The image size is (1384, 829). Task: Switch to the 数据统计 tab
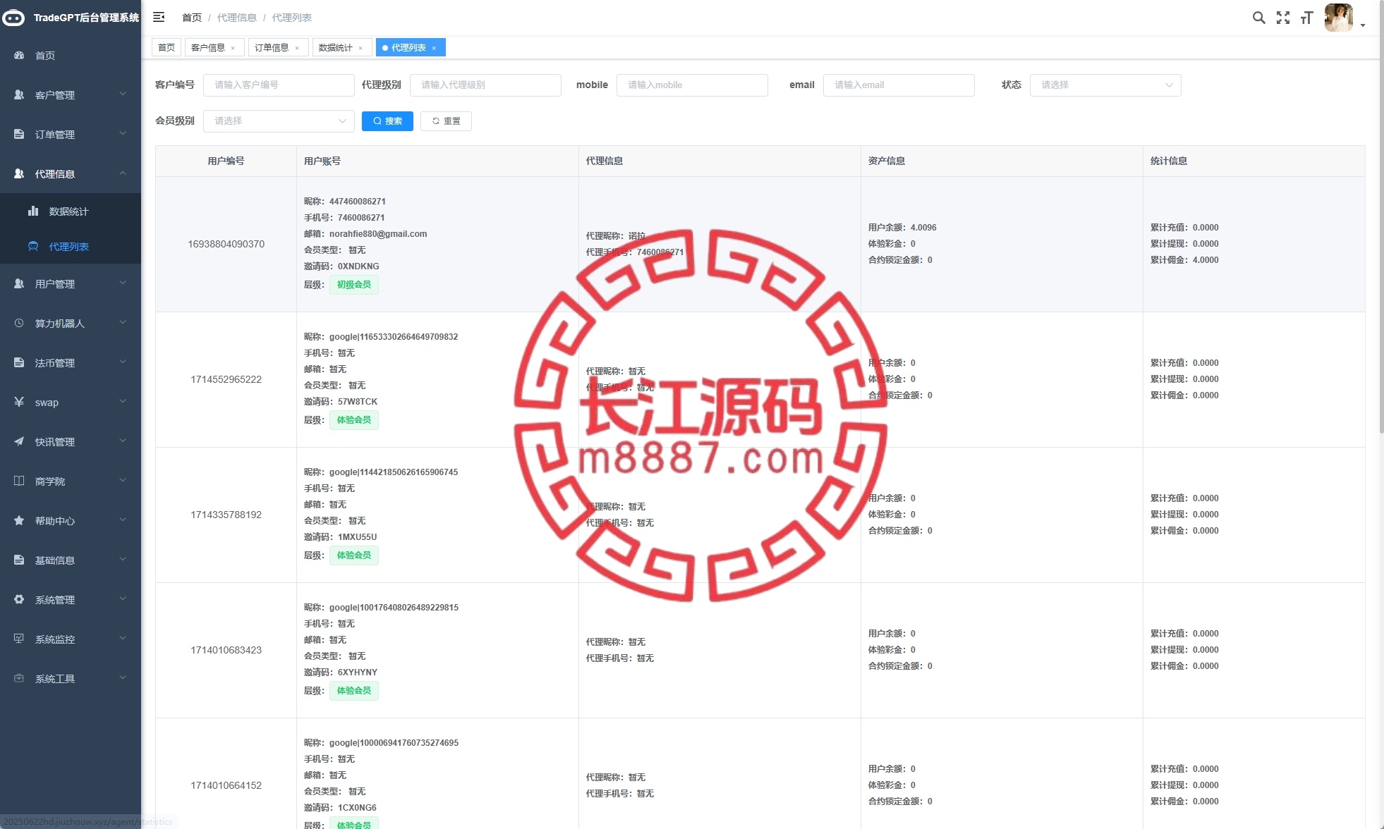[x=341, y=48]
